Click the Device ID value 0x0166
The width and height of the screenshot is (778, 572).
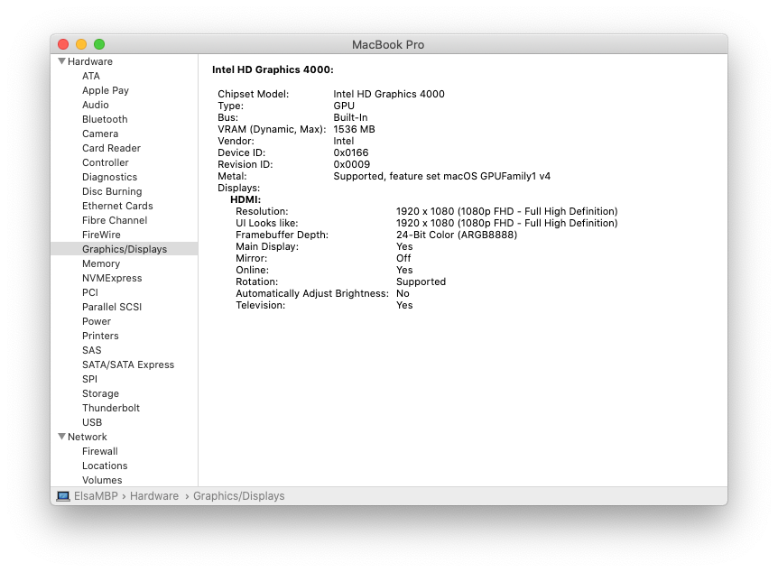pyautogui.click(x=351, y=152)
